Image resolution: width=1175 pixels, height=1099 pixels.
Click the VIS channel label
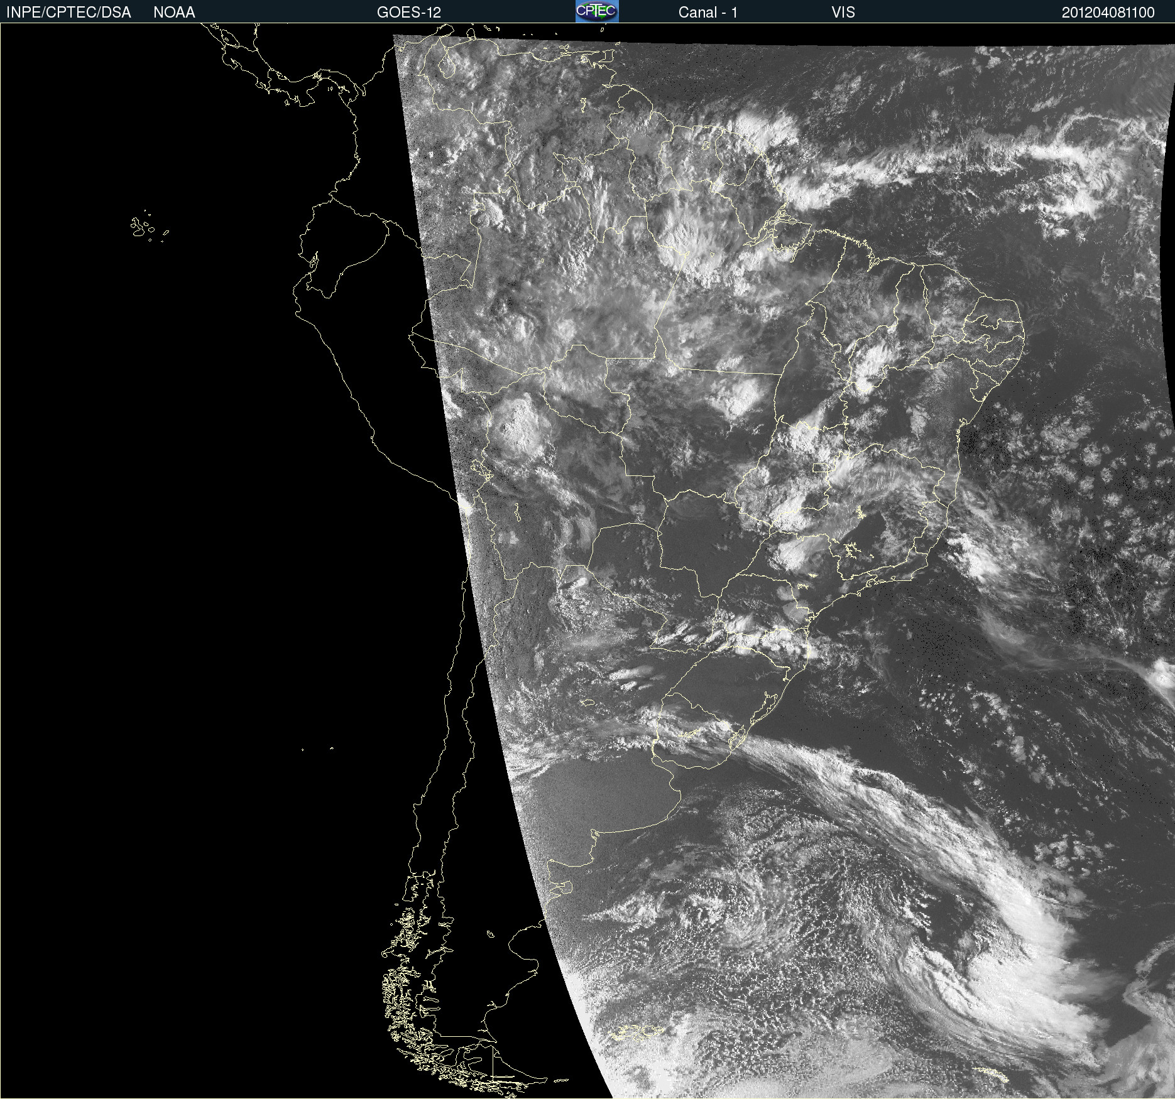tap(843, 13)
